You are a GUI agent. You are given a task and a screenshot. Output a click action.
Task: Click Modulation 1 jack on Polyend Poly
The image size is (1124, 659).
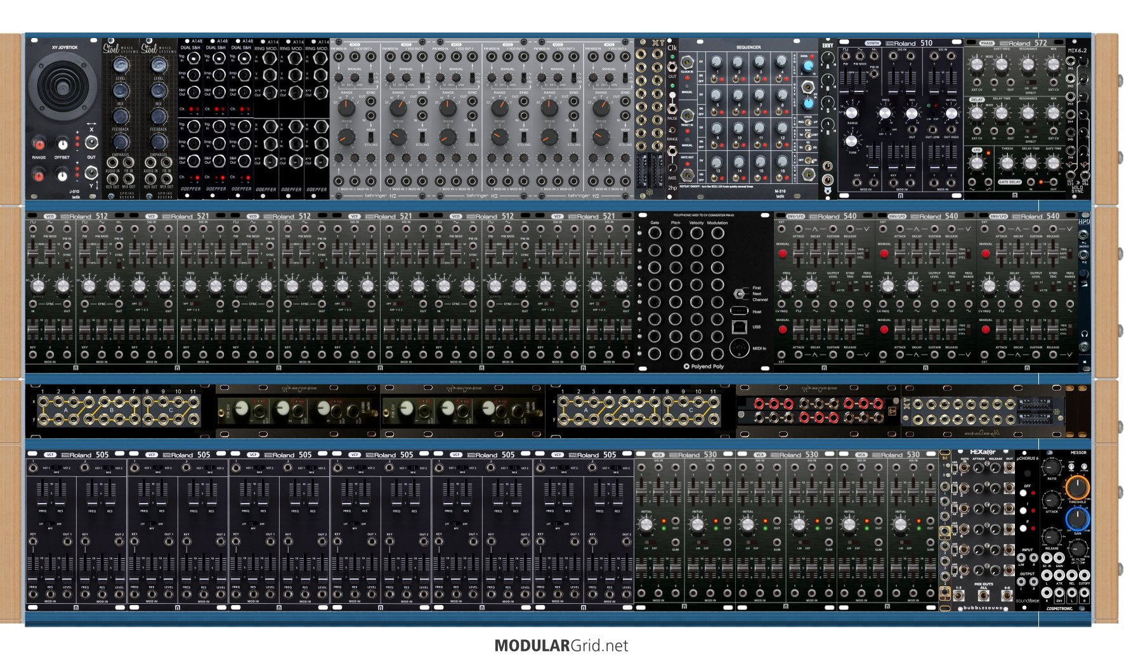click(717, 233)
